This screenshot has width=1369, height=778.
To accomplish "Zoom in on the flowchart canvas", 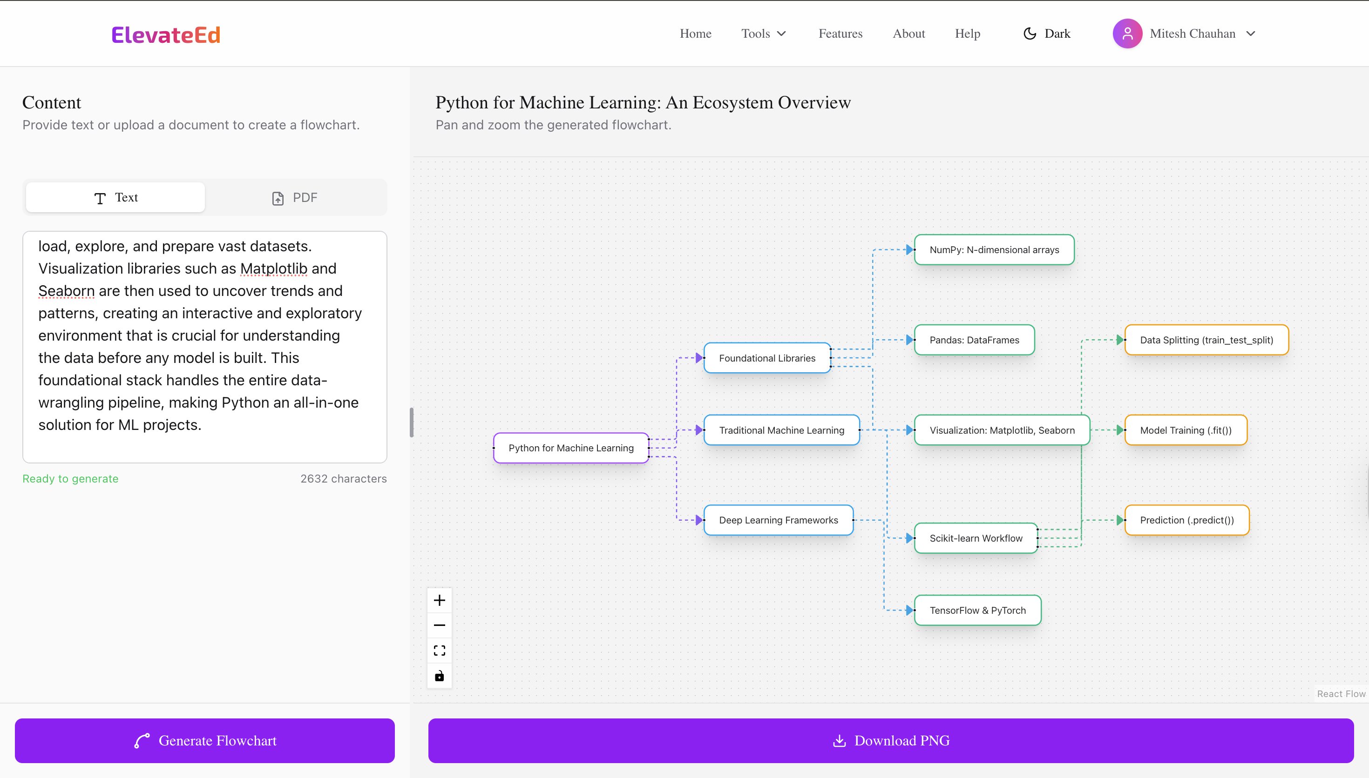I will pyautogui.click(x=440, y=600).
